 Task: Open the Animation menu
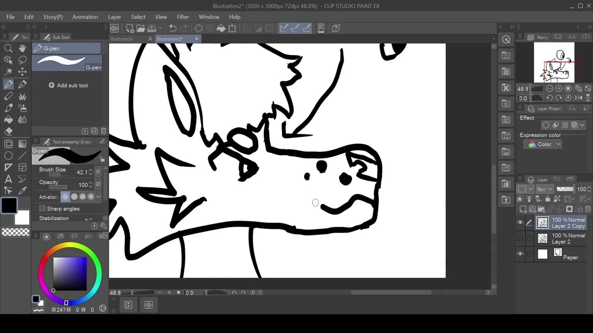click(85, 17)
